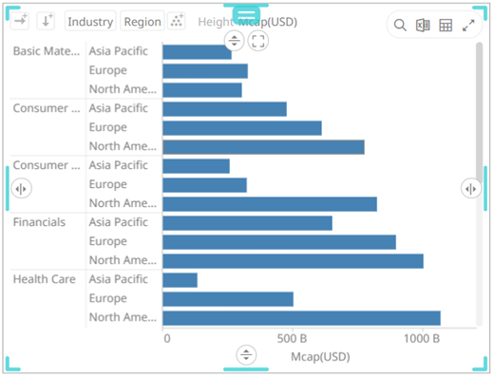Click the vertical scrollbar thumb
The height and width of the screenshot is (377, 494).
(x=479, y=112)
